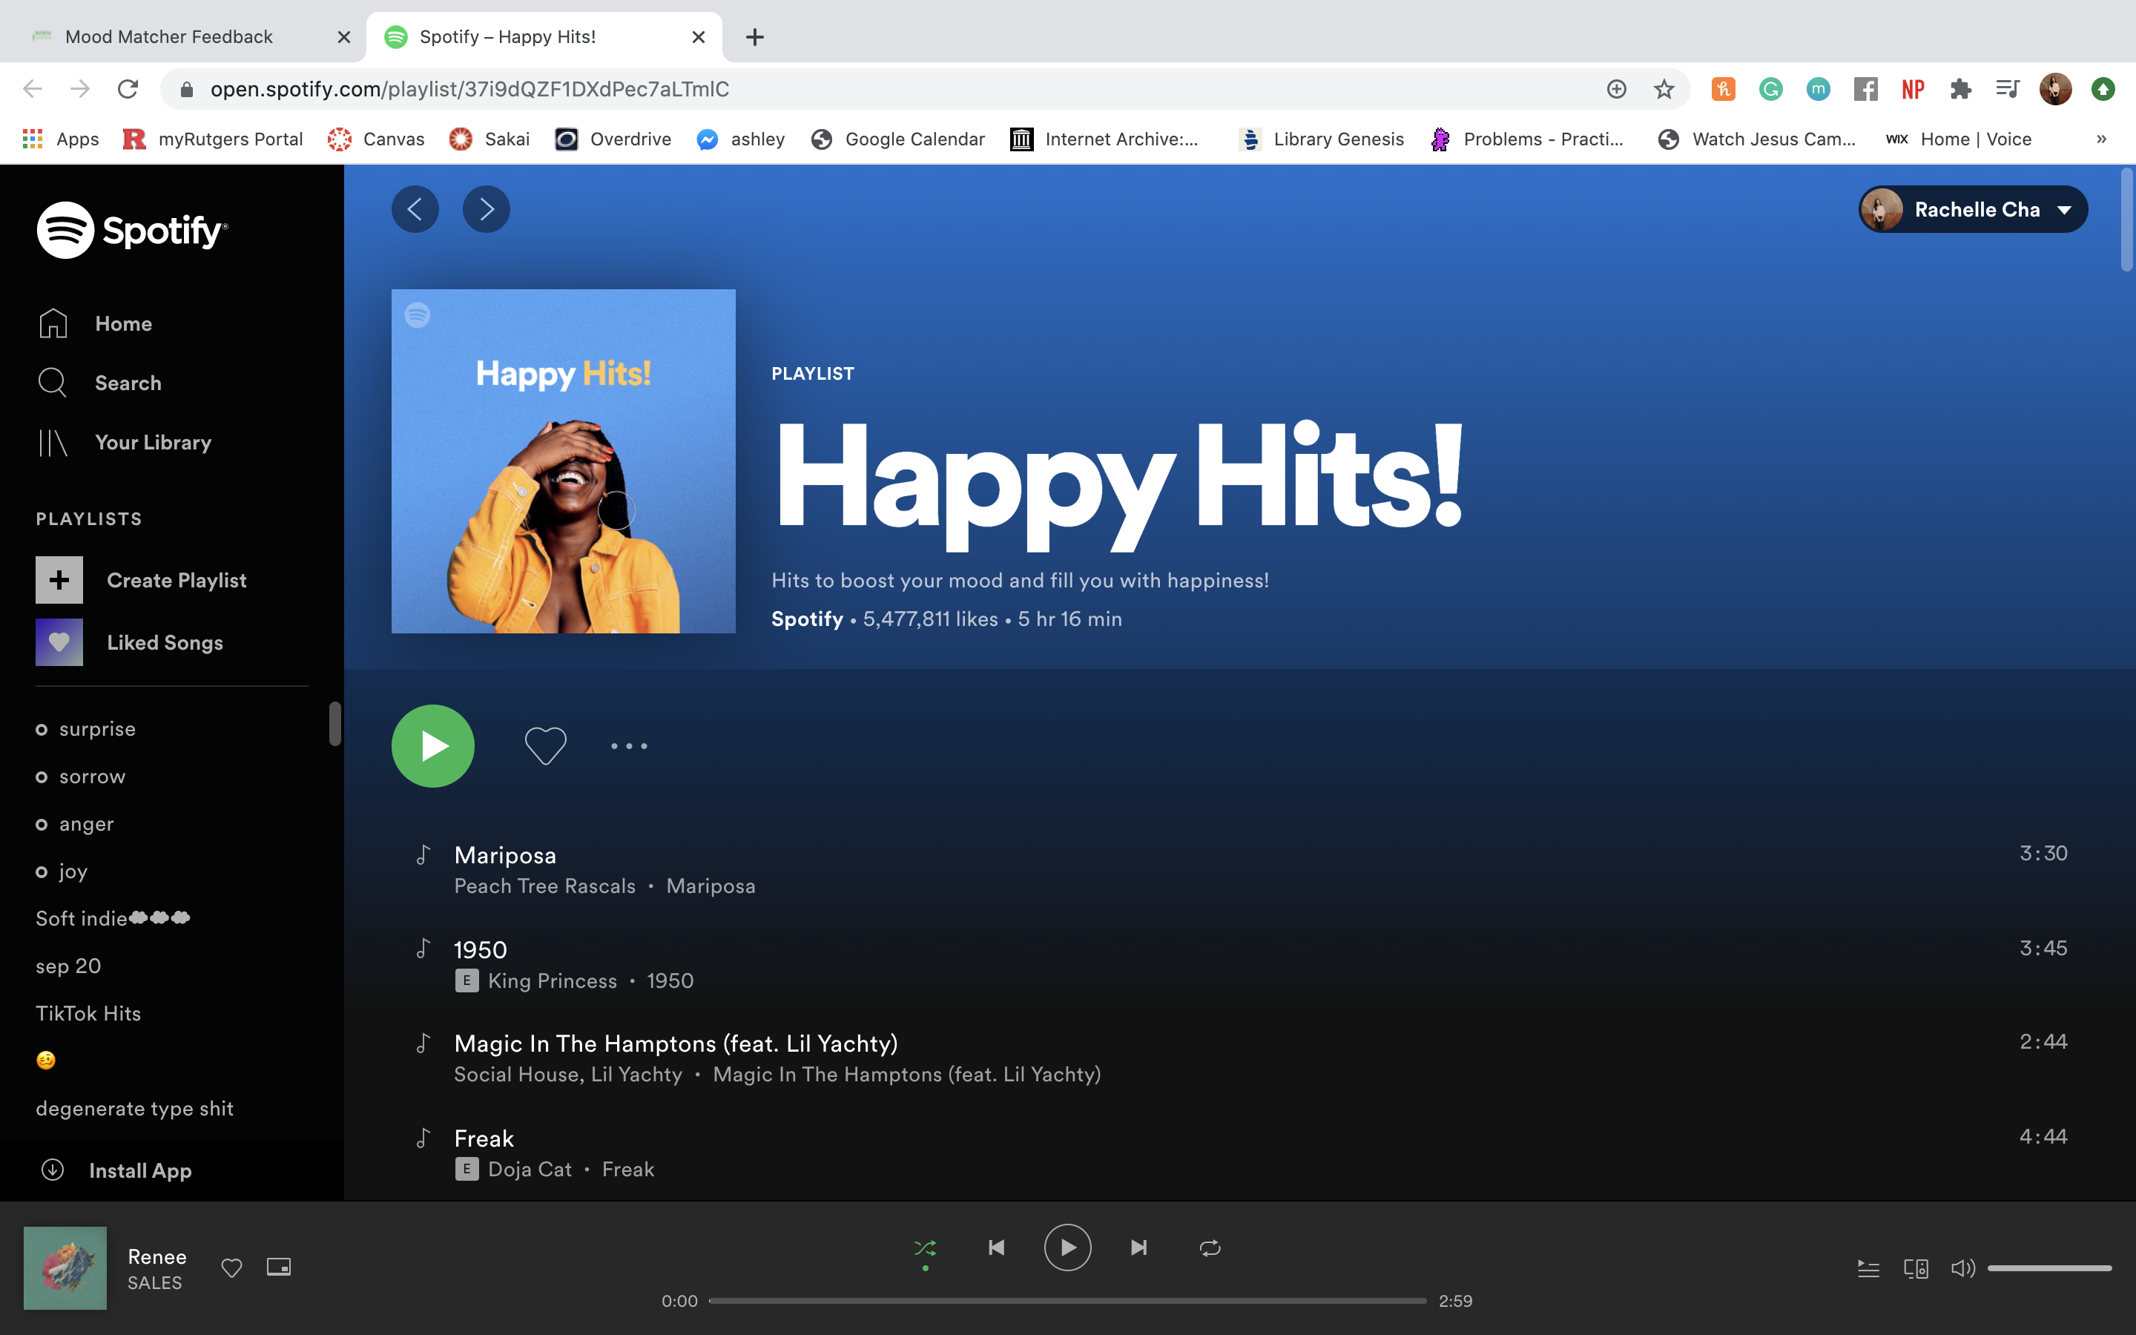Screen dimensions: 2136x1335
Task: Like the Happy Hits! playlist heart
Action: click(x=545, y=746)
